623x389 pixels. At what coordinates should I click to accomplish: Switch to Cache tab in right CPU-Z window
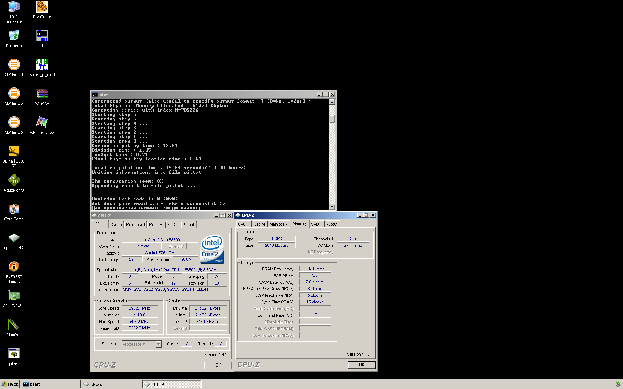coord(260,224)
